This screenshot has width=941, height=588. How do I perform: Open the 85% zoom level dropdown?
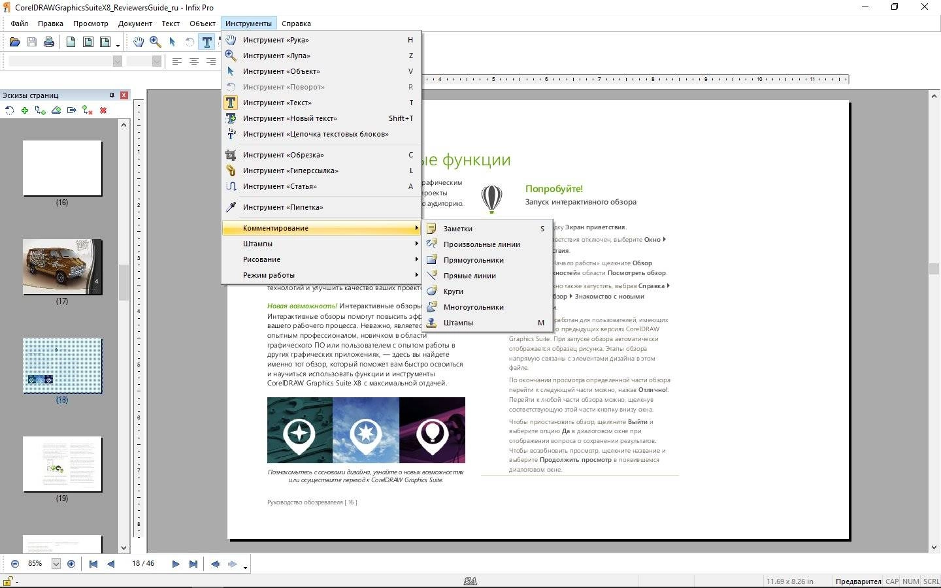click(56, 564)
